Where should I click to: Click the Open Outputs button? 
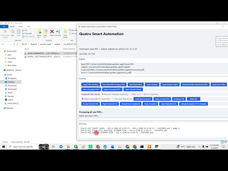click(152, 84)
